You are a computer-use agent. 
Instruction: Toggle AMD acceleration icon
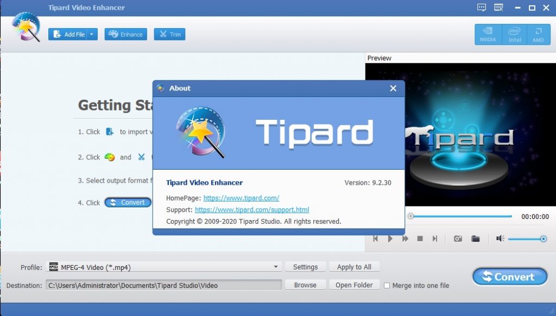pos(538,34)
